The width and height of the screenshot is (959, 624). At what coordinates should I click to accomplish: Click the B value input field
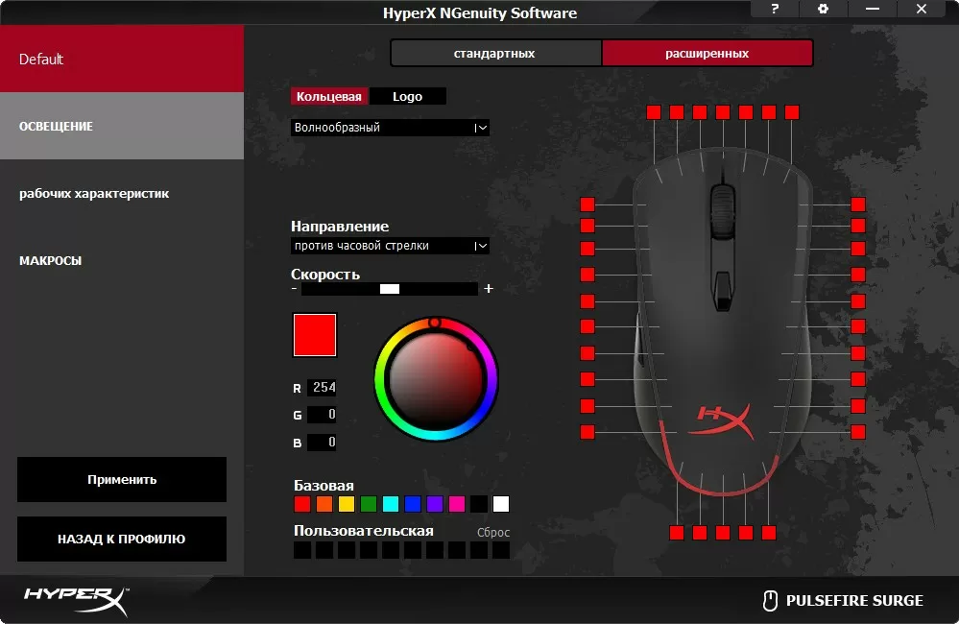(322, 442)
